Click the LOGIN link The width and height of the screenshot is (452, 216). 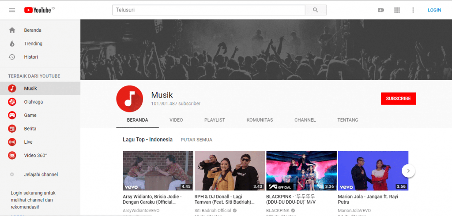coord(434,10)
